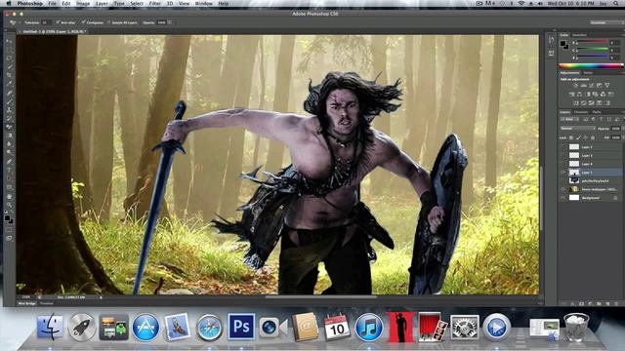Toggle the Anti-alias checkbox
The height and width of the screenshot is (351, 625).
tap(58, 22)
